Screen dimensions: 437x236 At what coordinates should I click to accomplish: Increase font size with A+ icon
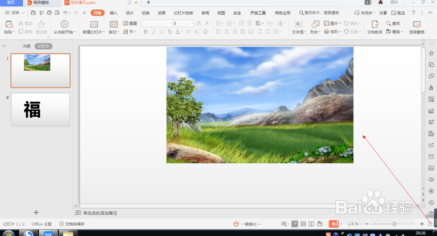[199, 24]
